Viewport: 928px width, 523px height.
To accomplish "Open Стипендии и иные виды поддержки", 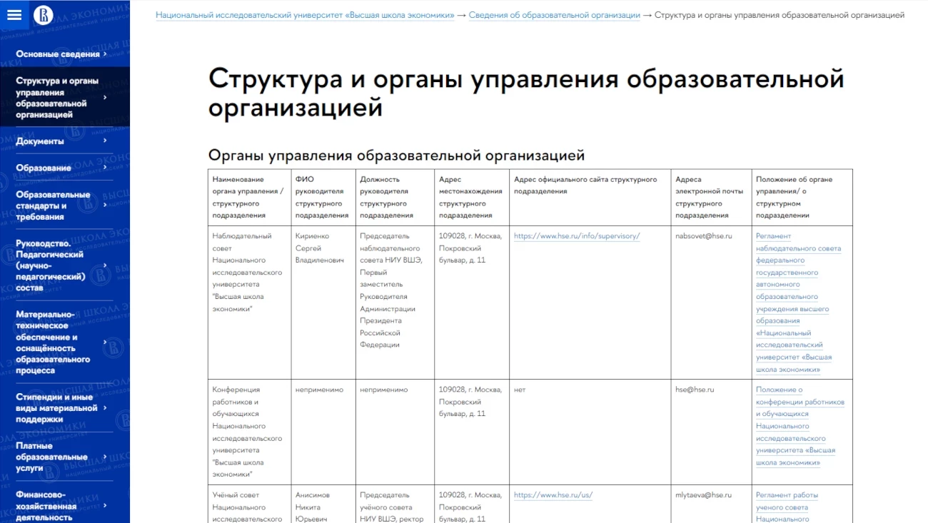I will coord(56,408).
